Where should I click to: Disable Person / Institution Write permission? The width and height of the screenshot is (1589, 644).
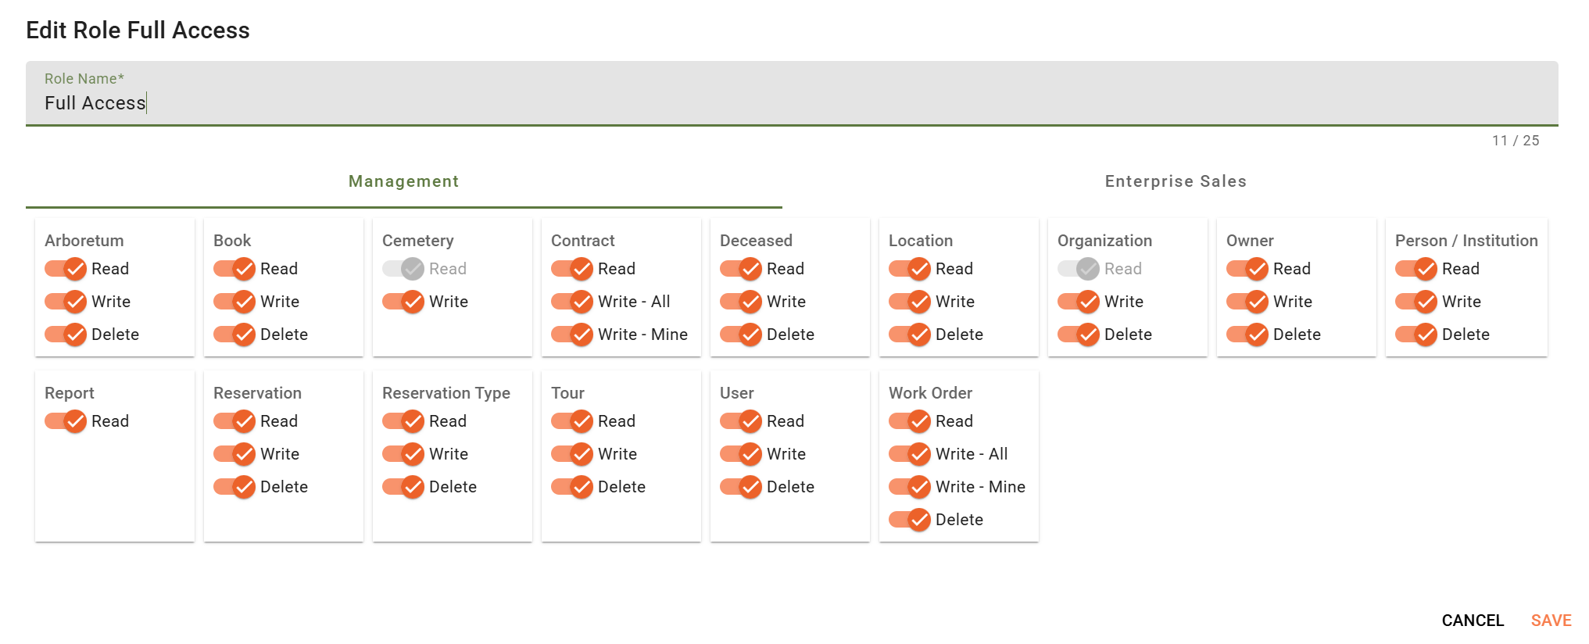[x=1417, y=302]
